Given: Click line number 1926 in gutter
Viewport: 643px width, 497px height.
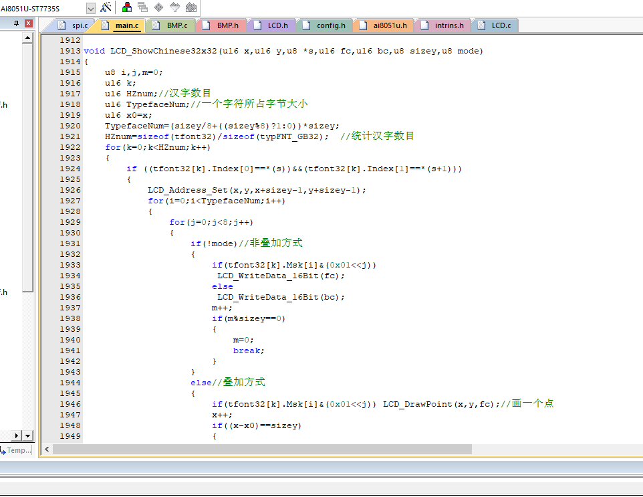Looking at the screenshot, I should [x=70, y=190].
